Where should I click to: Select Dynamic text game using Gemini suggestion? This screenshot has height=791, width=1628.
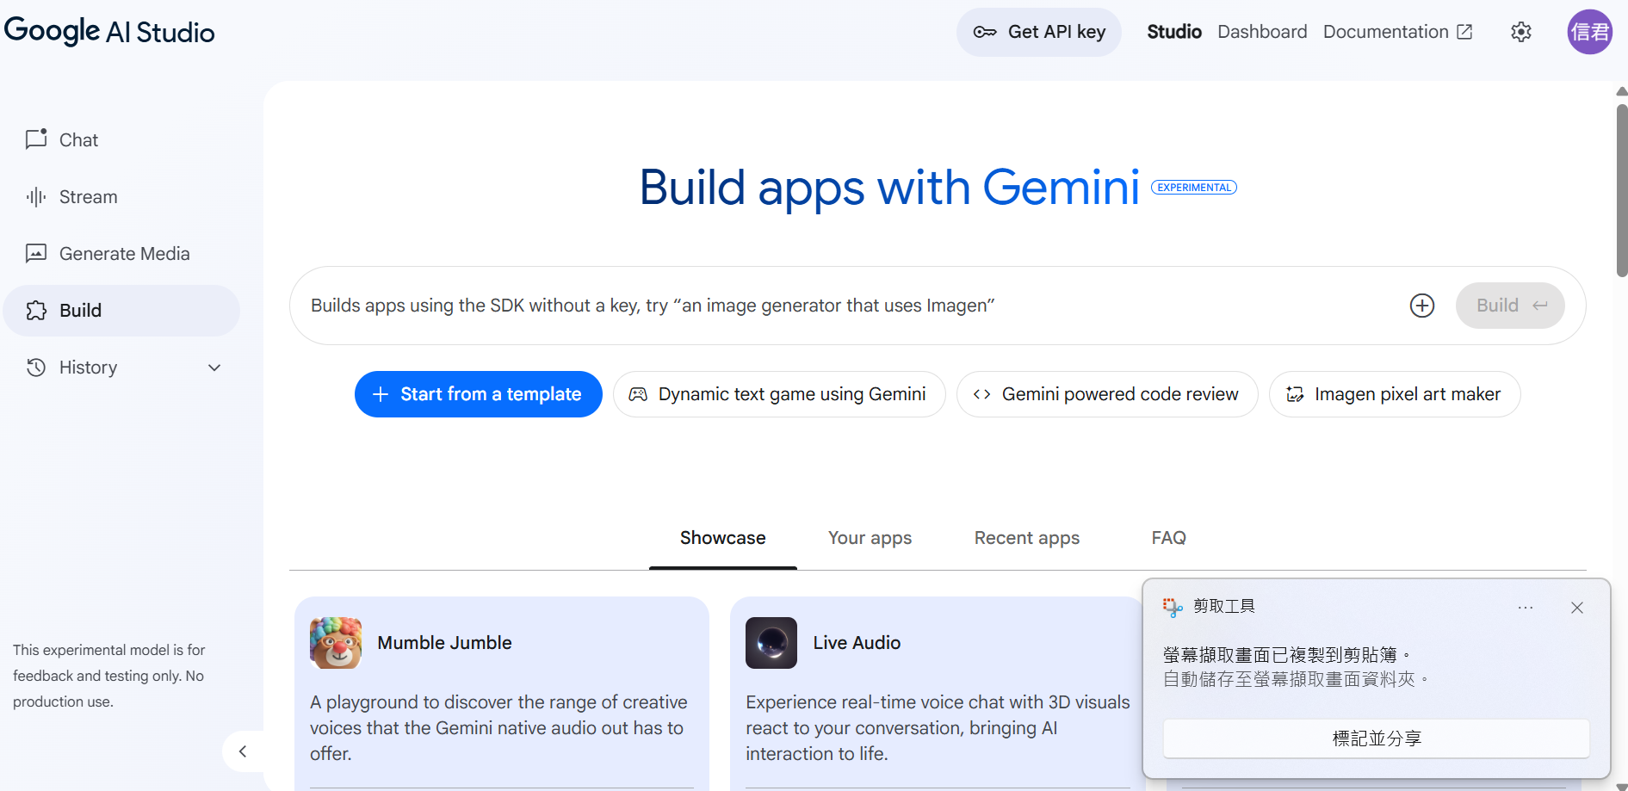[779, 394]
